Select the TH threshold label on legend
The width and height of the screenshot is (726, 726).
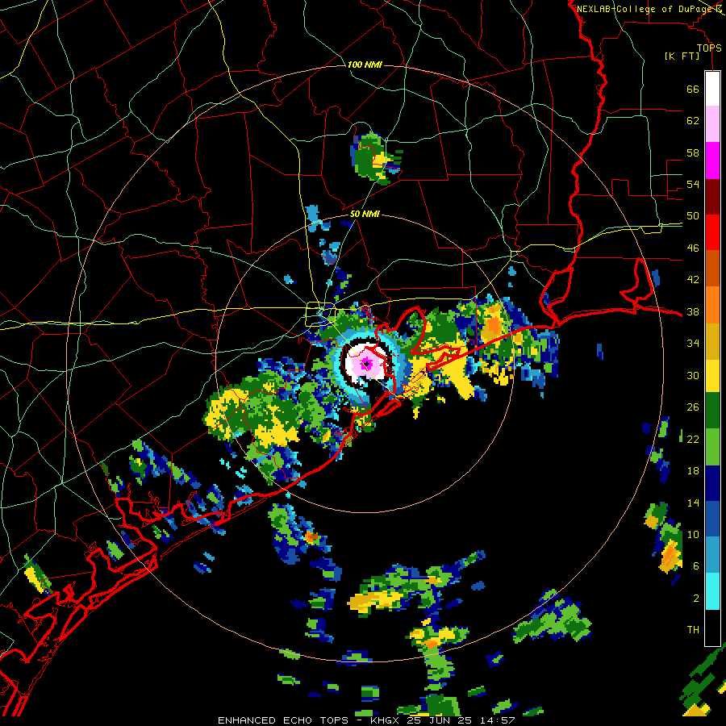693,629
